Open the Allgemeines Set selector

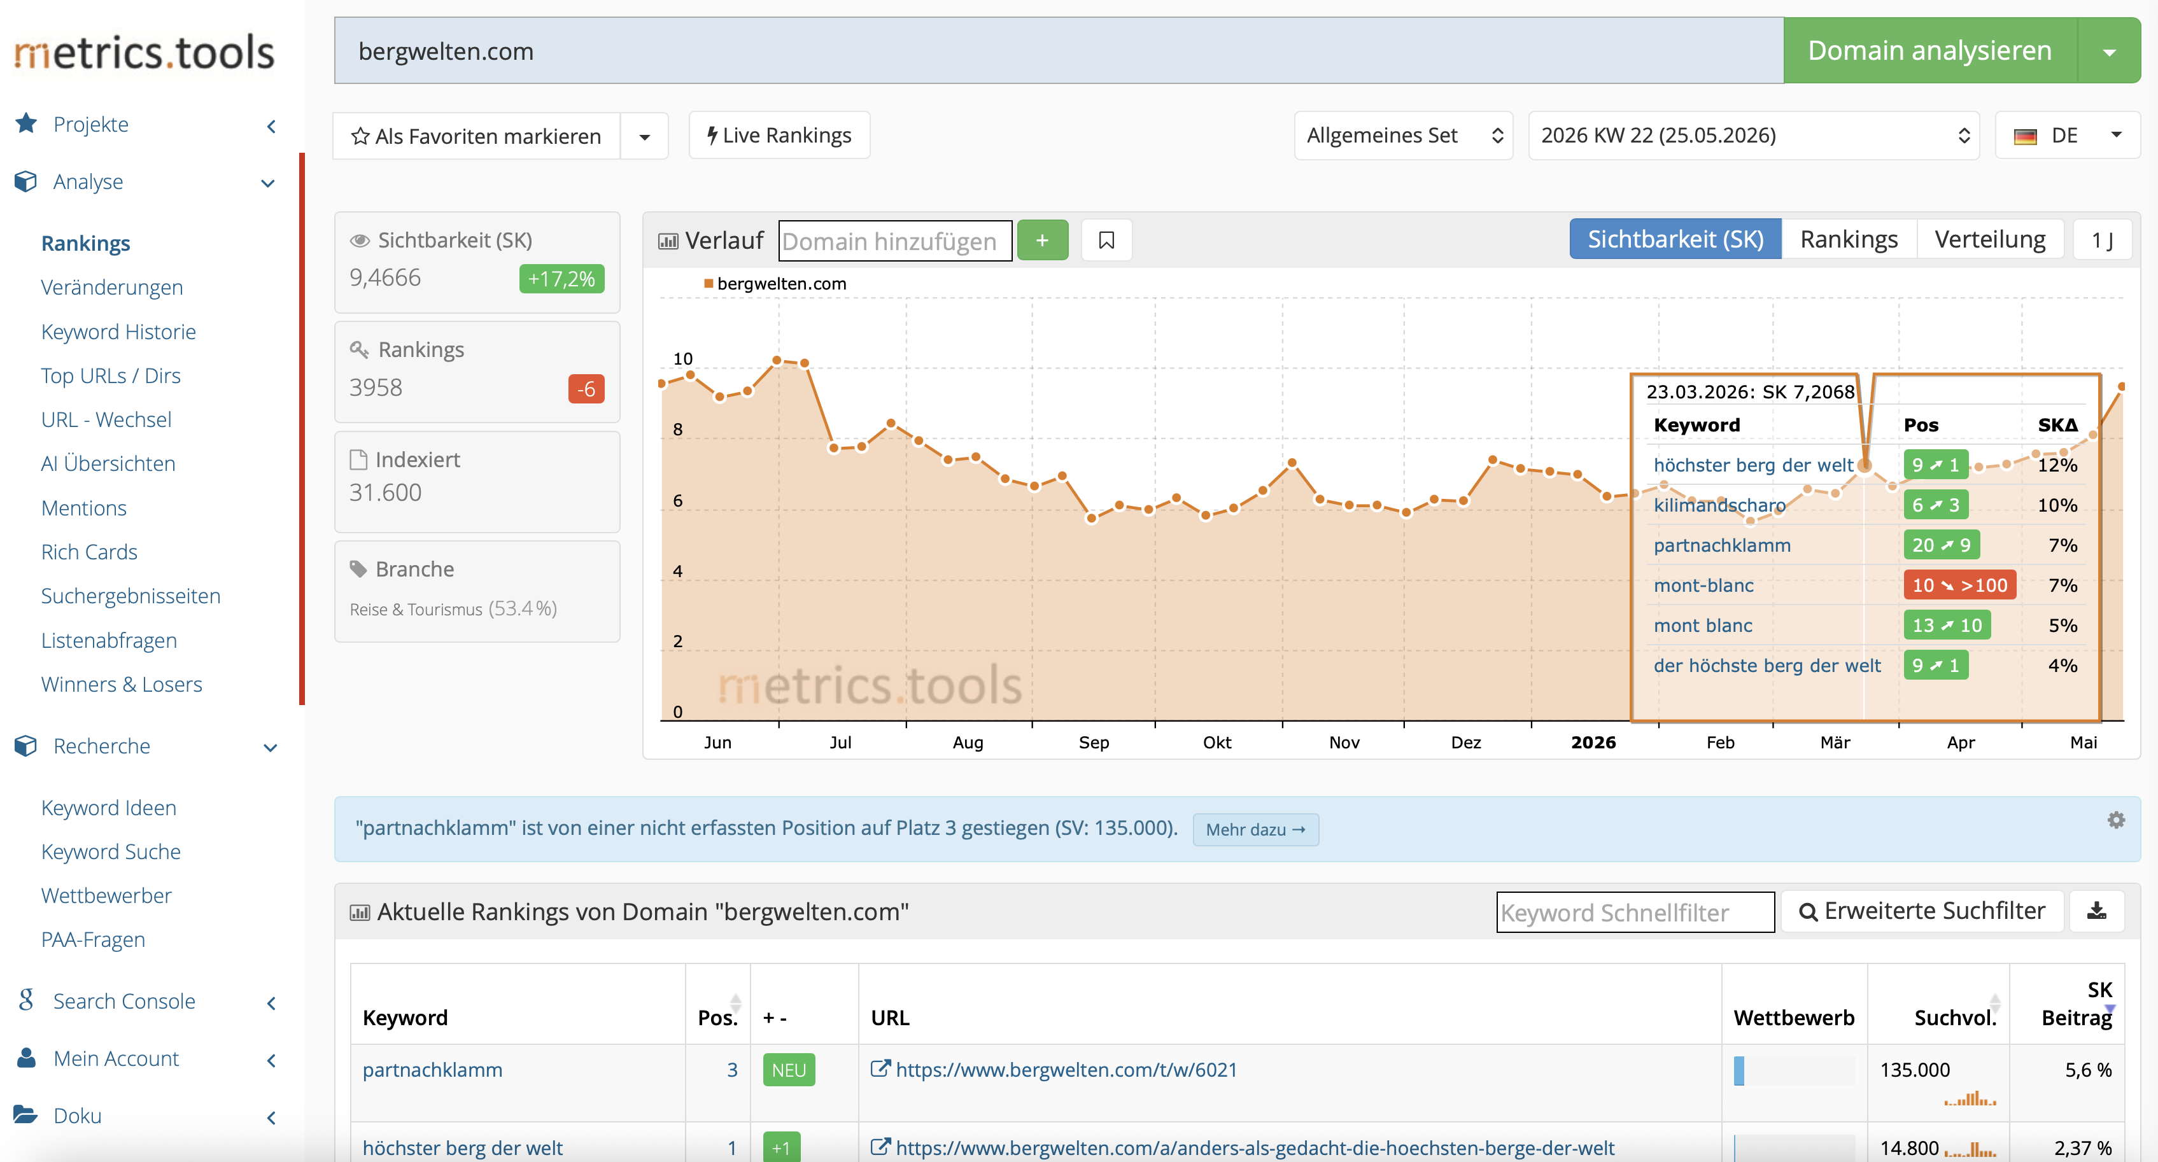point(1403,136)
